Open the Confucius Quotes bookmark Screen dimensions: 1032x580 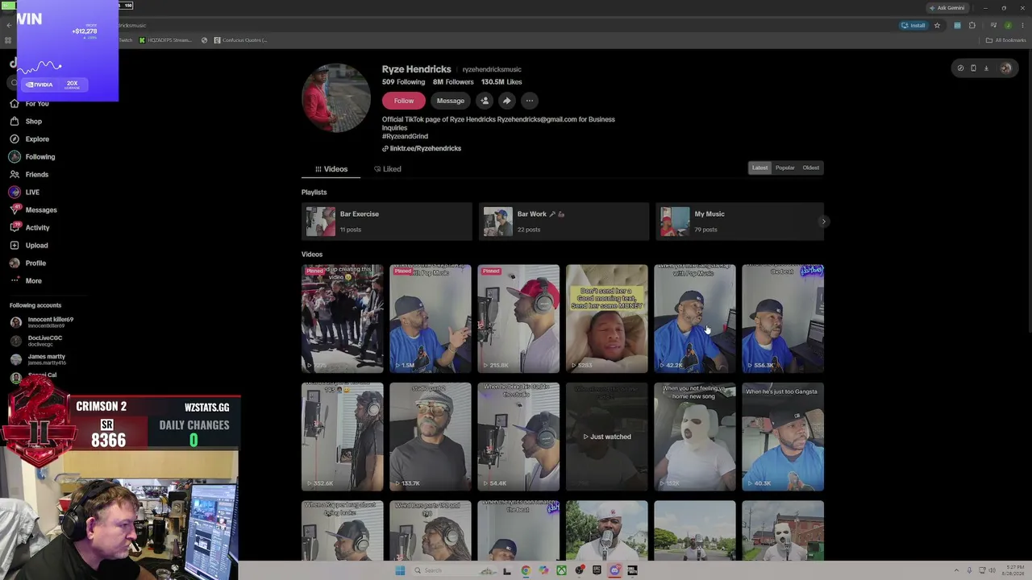[x=240, y=40]
